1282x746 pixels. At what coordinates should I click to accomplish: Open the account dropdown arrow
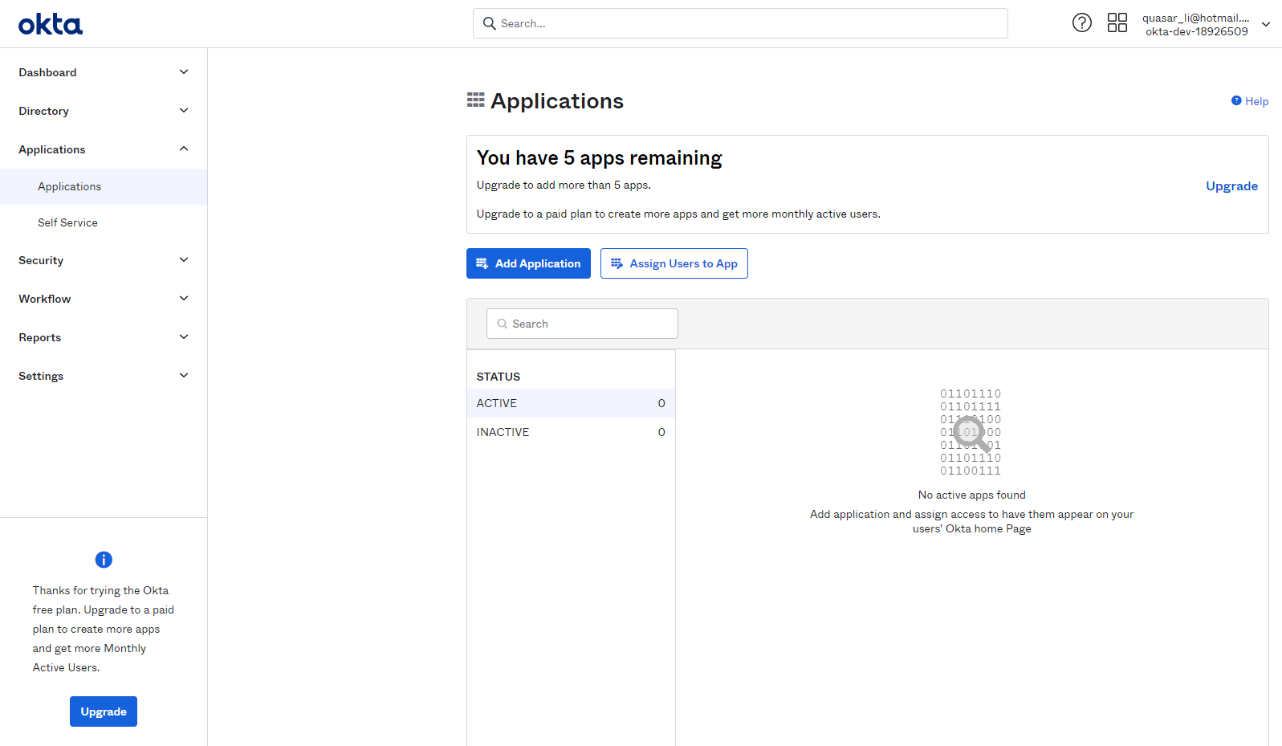1266,24
